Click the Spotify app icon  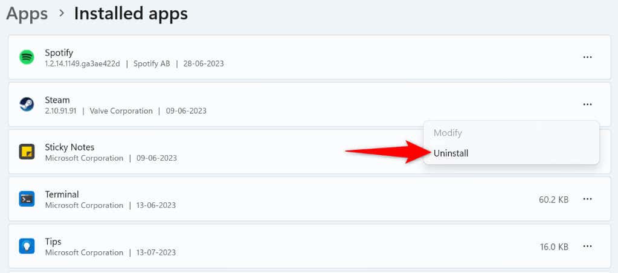click(x=27, y=57)
